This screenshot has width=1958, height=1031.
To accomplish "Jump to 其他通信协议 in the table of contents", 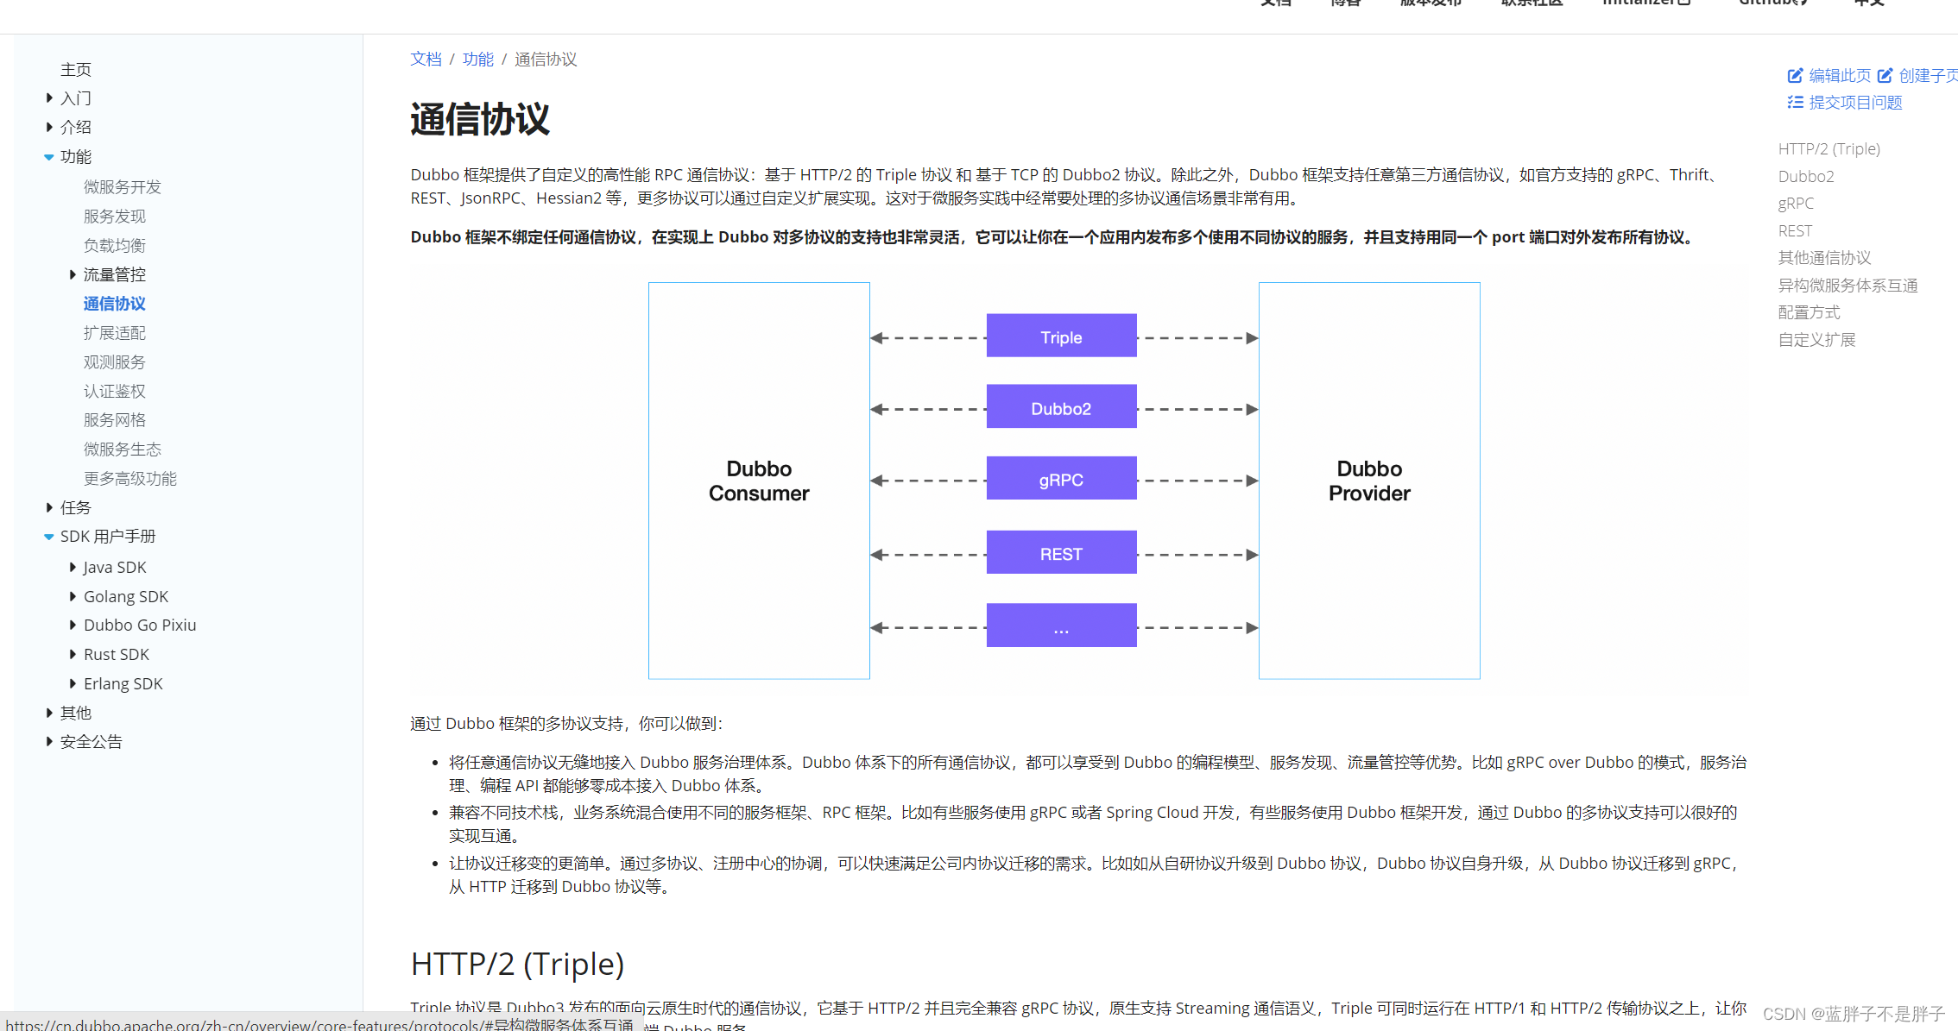I will tap(1824, 258).
